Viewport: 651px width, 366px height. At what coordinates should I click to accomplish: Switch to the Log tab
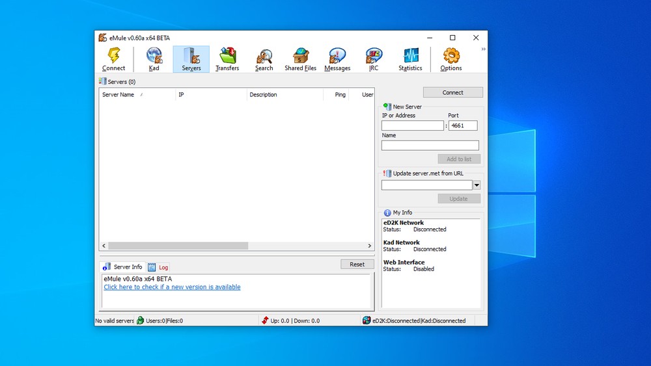159,267
